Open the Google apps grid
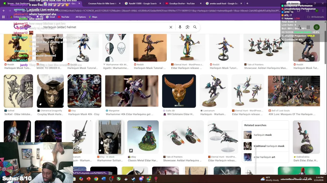327x183 pixels. [308, 27]
